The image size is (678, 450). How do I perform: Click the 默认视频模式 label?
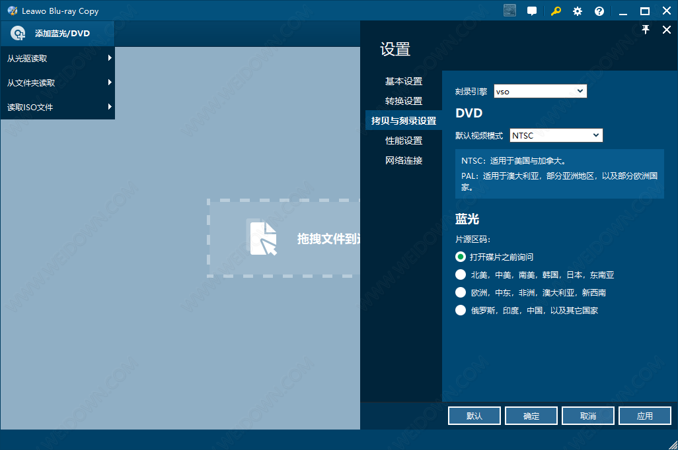point(478,136)
